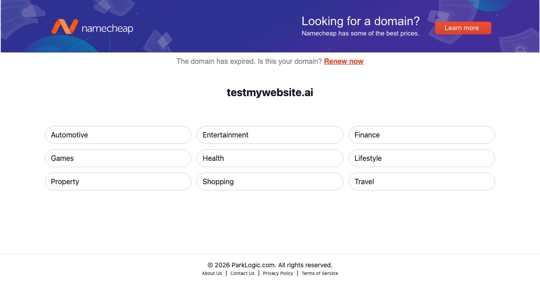Open the Contact Us footer link
This screenshot has width=540, height=283.
click(243, 273)
